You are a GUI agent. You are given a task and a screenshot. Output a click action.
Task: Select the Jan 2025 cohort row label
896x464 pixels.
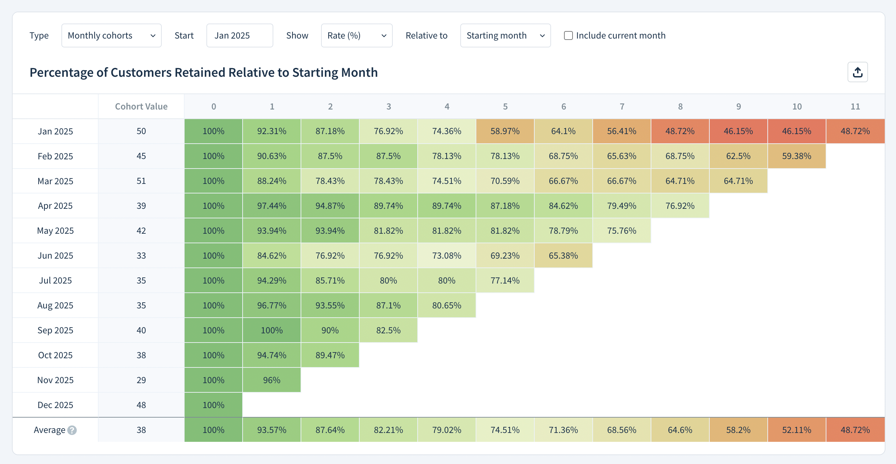pyautogui.click(x=55, y=131)
